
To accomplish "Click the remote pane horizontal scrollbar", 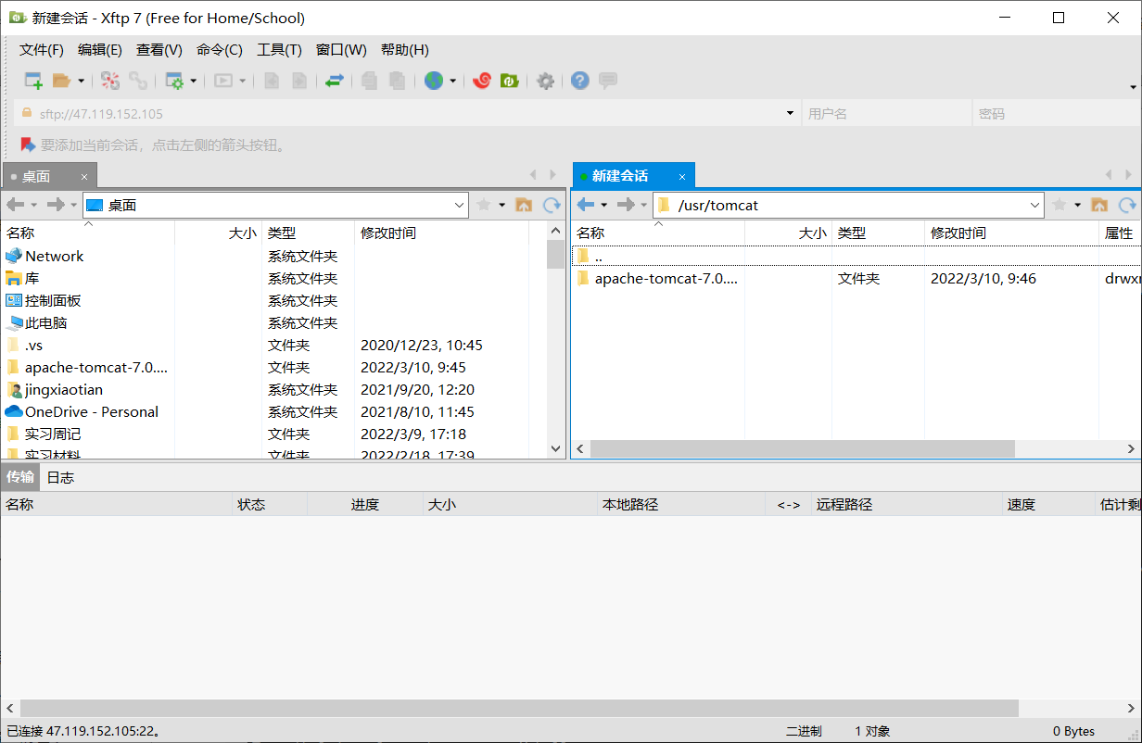I will pos(803,448).
